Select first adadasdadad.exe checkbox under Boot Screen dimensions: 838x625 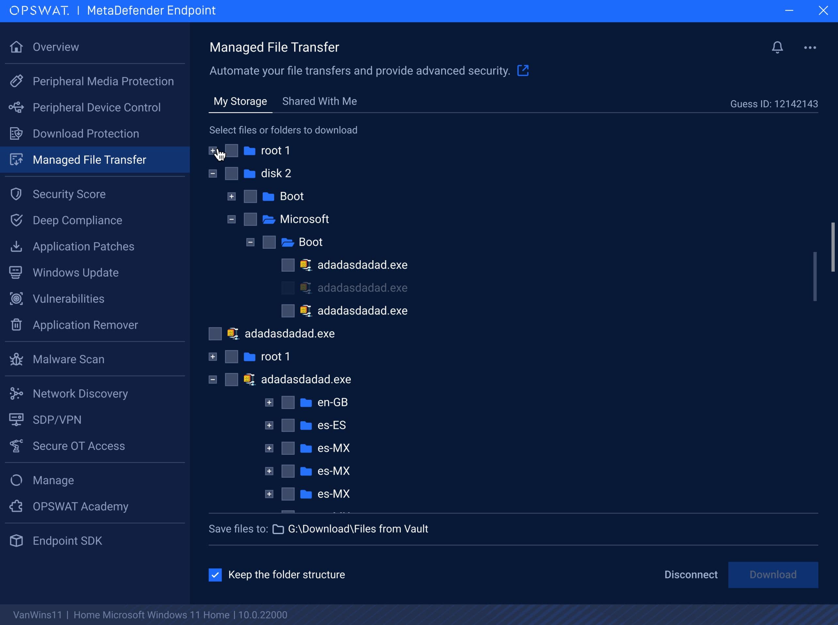pos(288,265)
